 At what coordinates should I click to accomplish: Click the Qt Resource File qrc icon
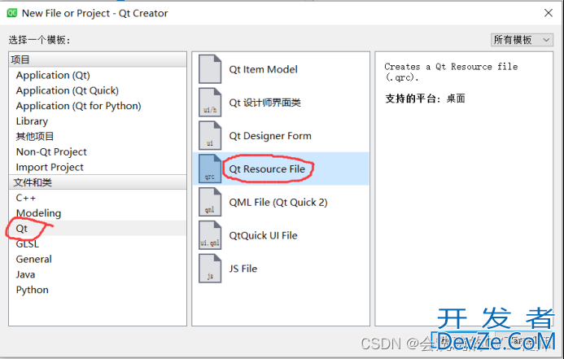[x=210, y=169]
